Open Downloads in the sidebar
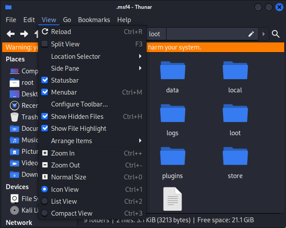Viewport: 286px width, 228px height. pos(24,175)
